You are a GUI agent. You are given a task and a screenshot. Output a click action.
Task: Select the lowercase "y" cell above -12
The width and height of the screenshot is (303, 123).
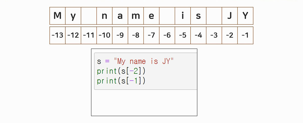click(x=73, y=16)
